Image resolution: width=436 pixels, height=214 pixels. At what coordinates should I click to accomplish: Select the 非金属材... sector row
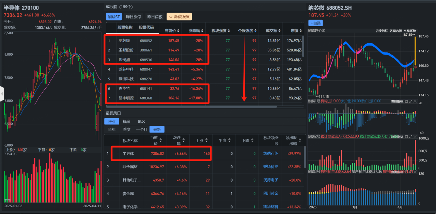pyautogui.click(x=204, y=167)
